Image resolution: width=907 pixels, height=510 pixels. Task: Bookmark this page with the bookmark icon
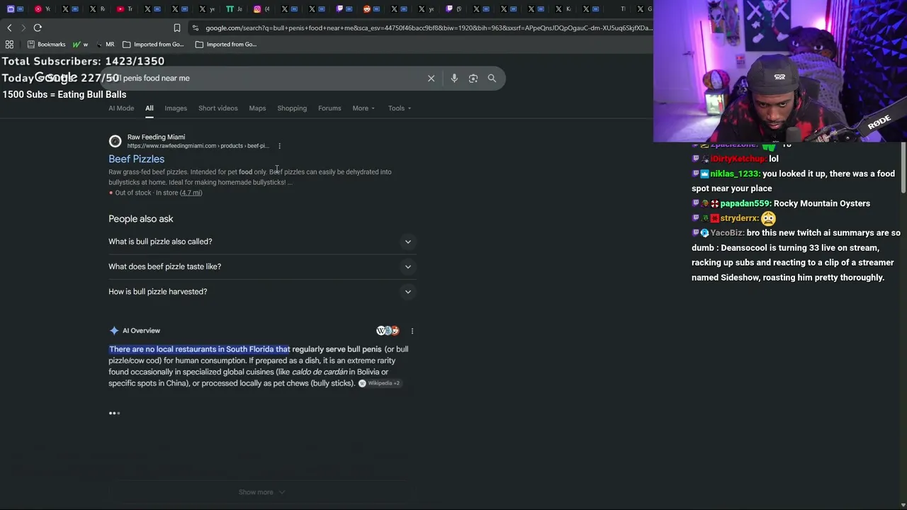(177, 28)
